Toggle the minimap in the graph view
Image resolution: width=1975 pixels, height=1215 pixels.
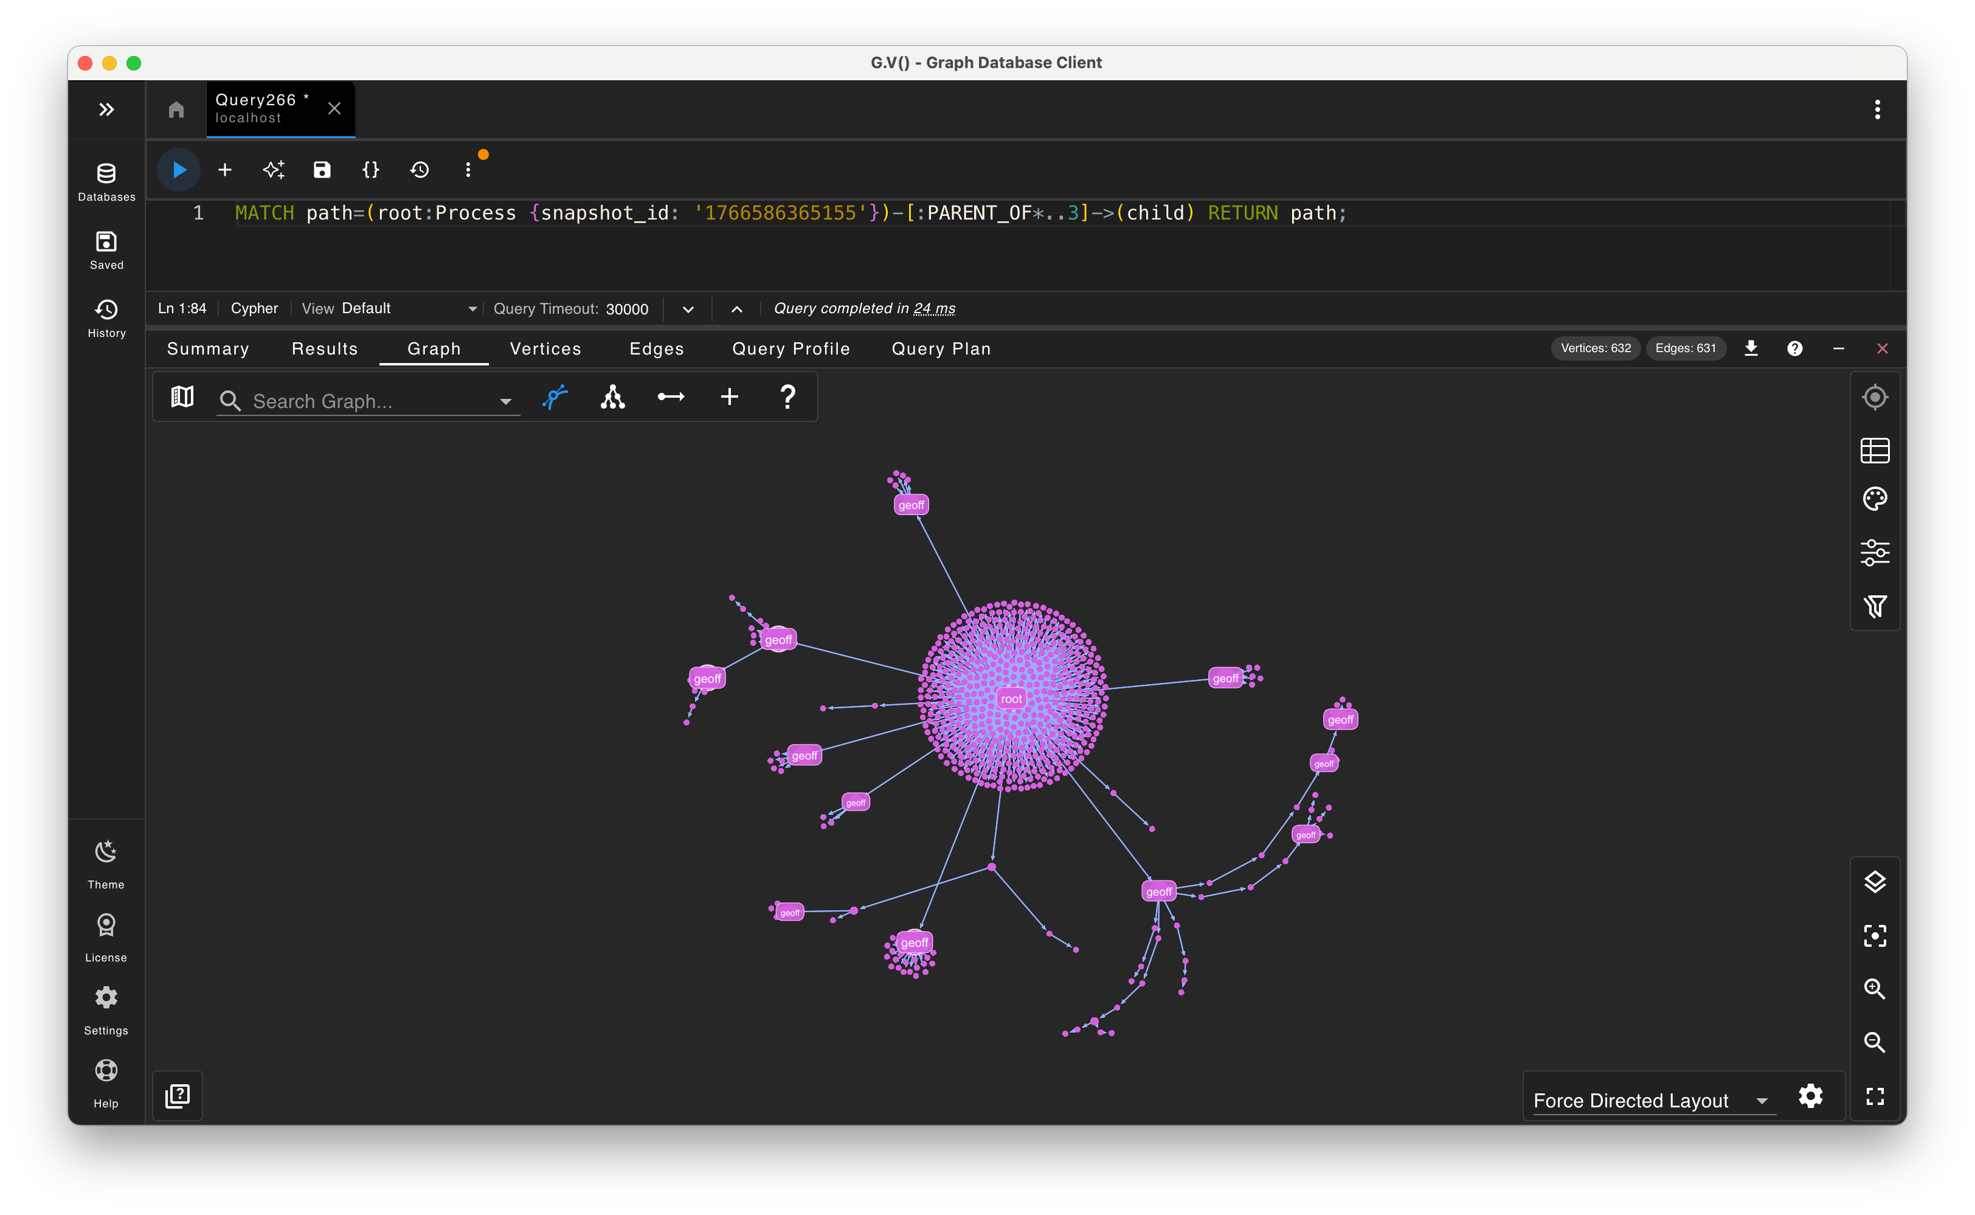coord(182,396)
